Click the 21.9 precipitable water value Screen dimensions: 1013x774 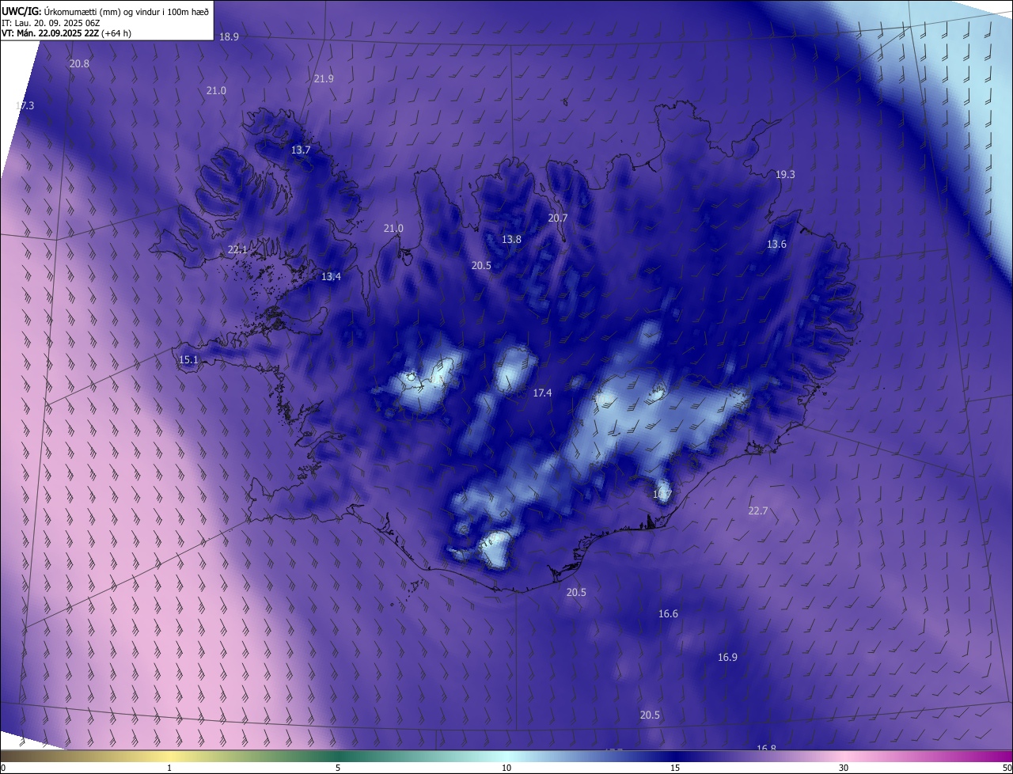pos(324,78)
